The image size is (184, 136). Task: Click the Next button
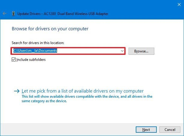pyautogui.click(x=146, y=130)
